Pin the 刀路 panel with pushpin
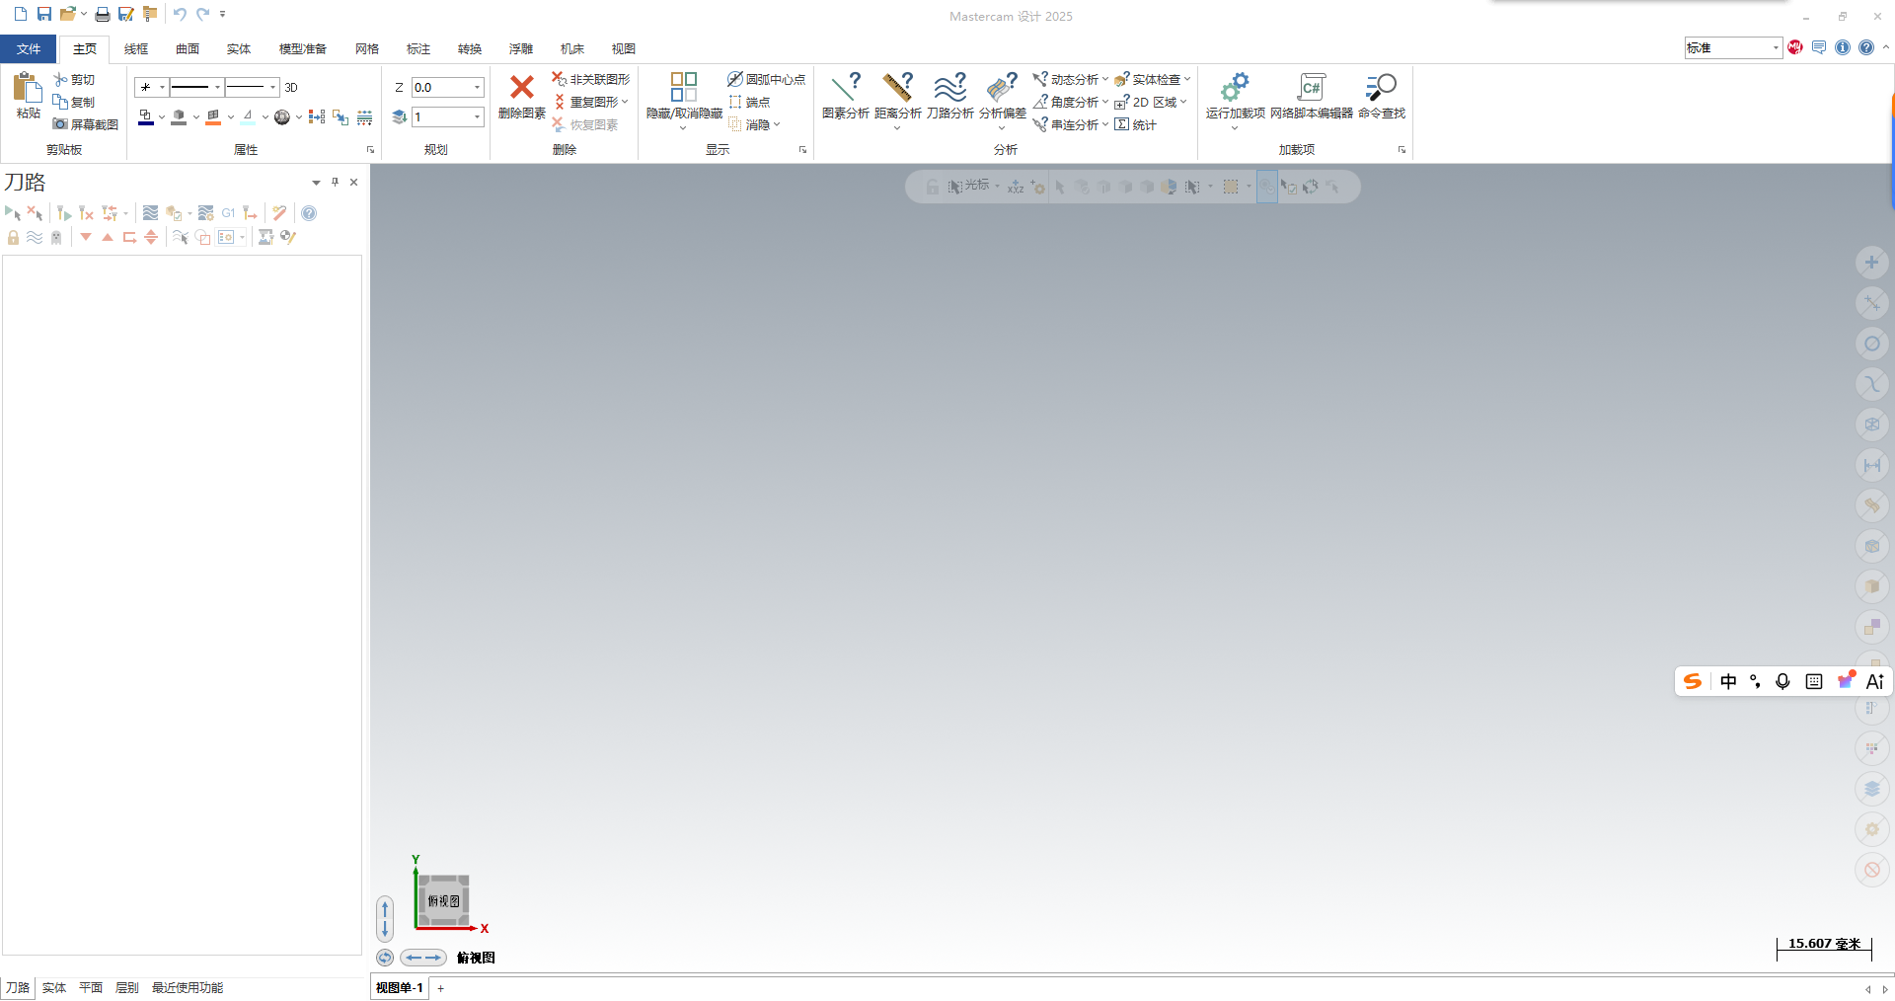The width and height of the screenshot is (1895, 1001). point(336,182)
